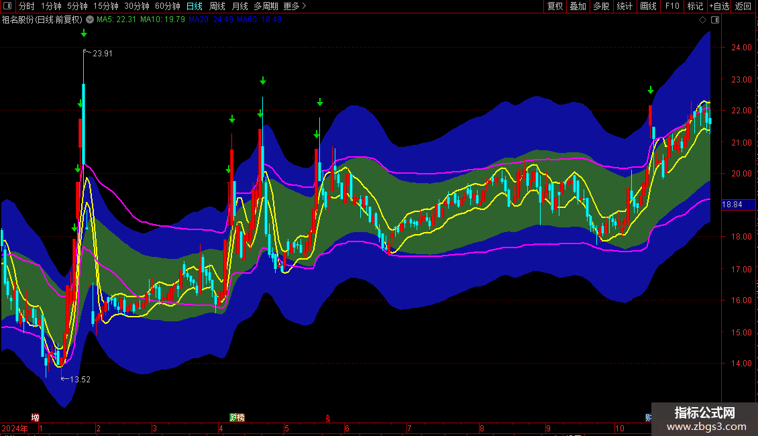Open F10 company information
The image size is (758, 436).
coord(671,6)
